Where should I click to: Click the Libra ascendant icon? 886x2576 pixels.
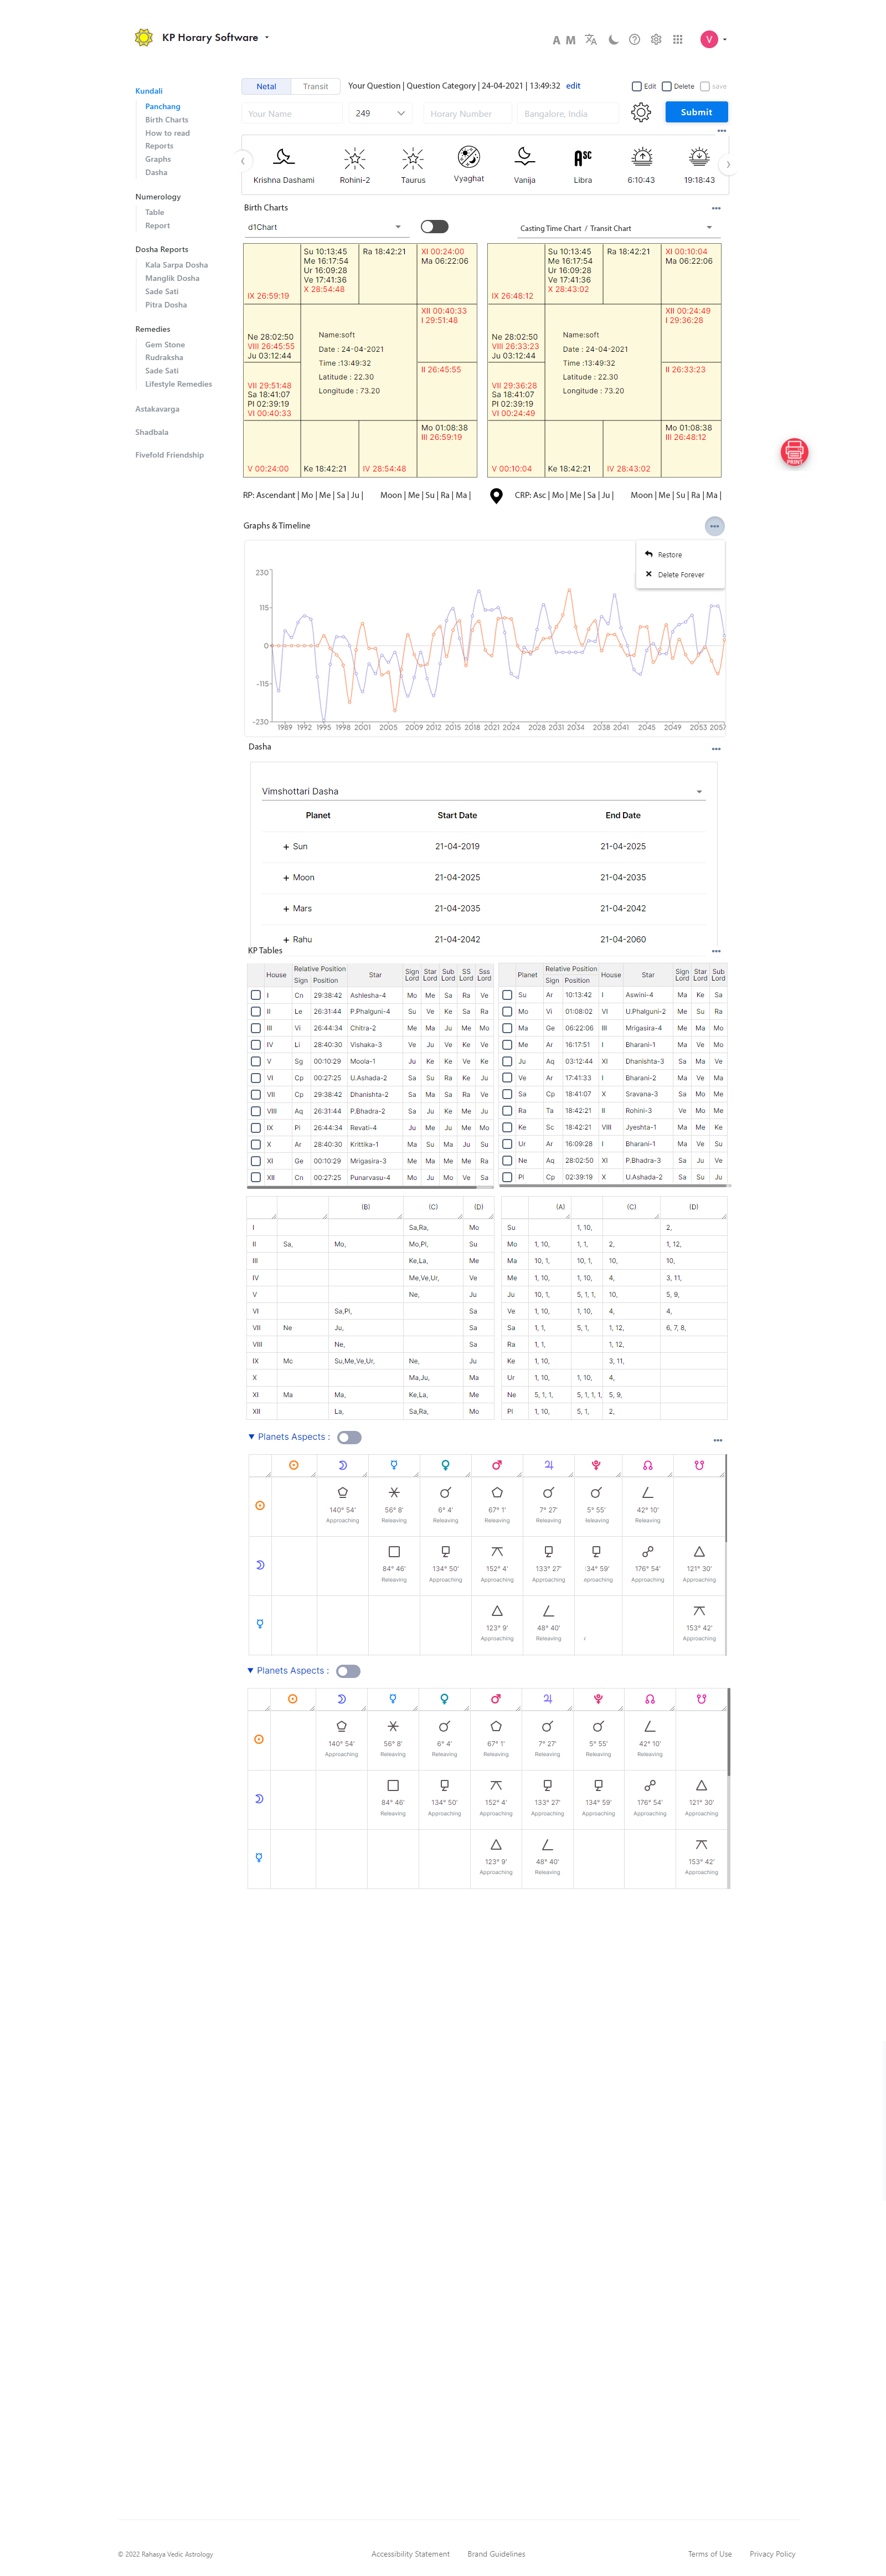click(582, 158)
